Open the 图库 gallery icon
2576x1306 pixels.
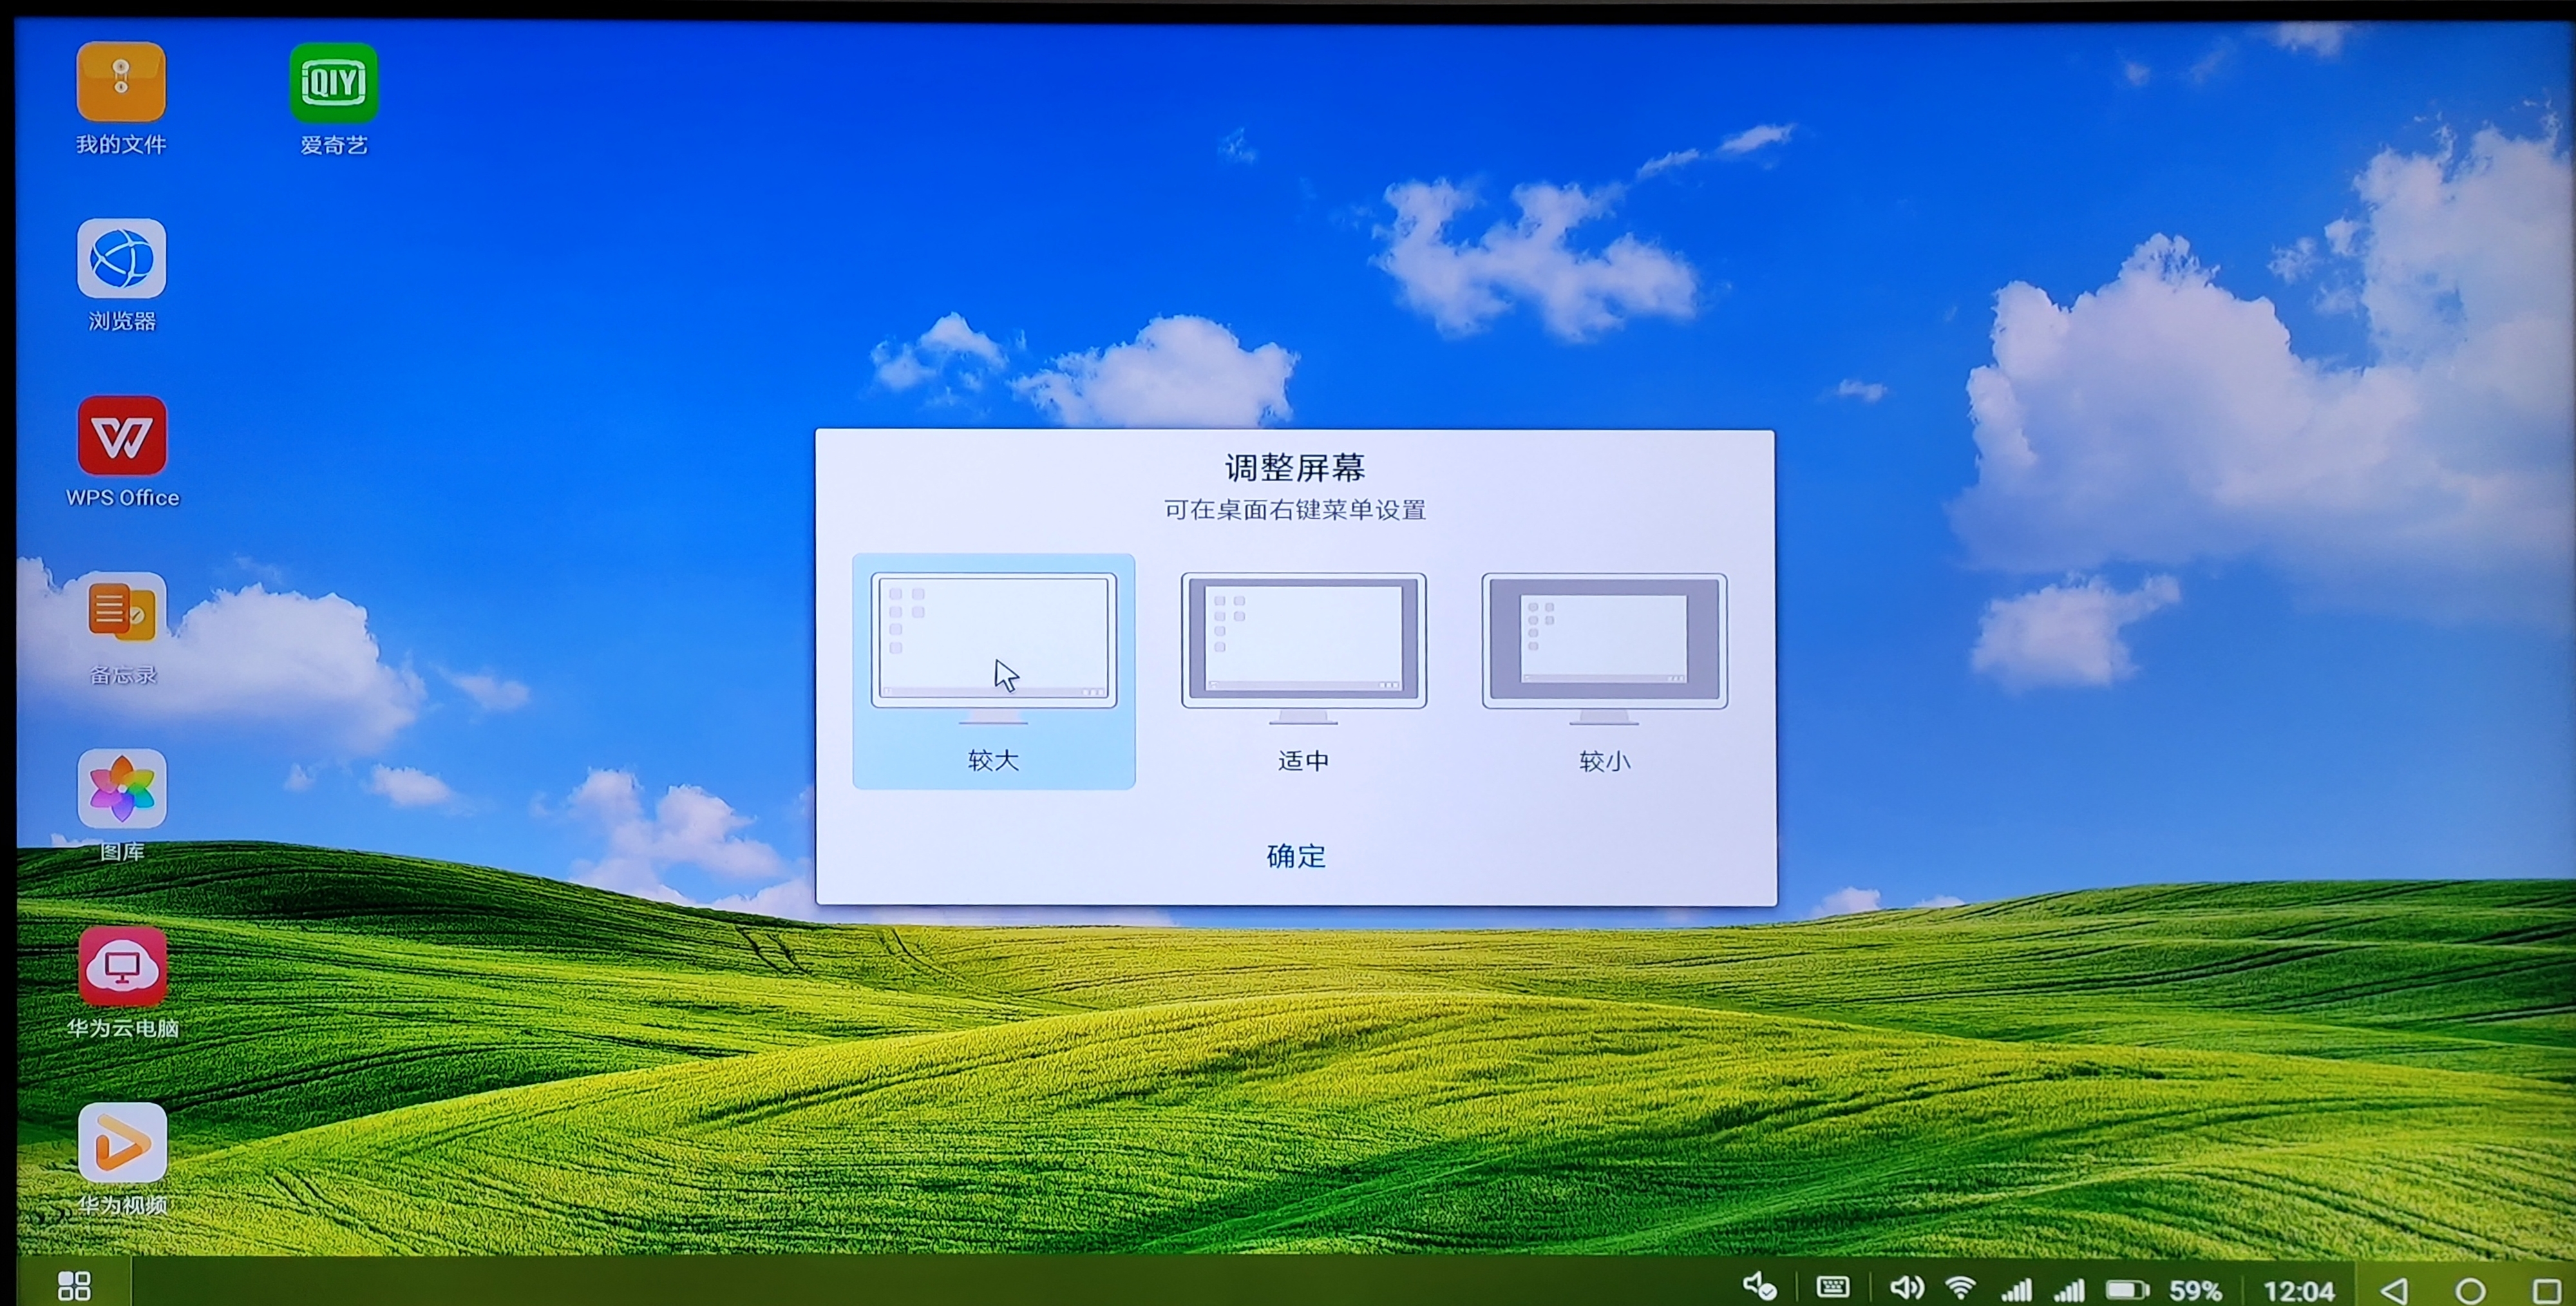pos(121,789)
